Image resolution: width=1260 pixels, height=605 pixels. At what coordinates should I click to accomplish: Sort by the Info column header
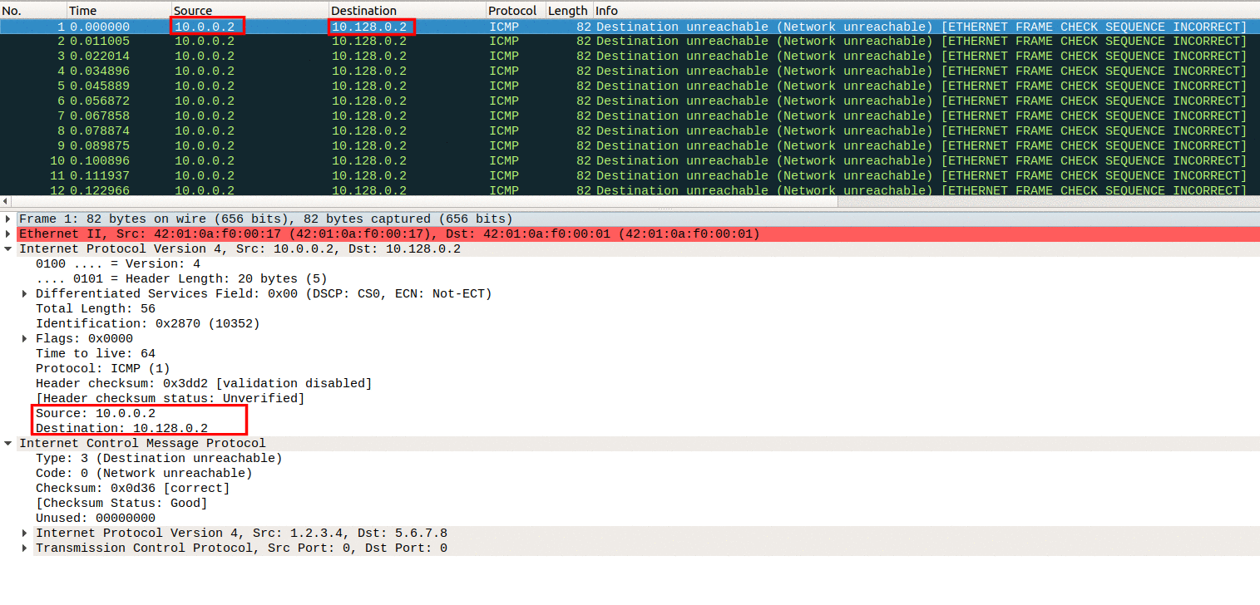(x=926, y=11)
